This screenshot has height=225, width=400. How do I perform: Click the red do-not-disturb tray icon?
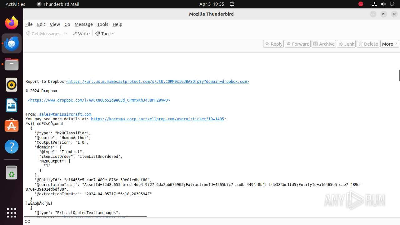pyautogui.click(x=361, y=4)
